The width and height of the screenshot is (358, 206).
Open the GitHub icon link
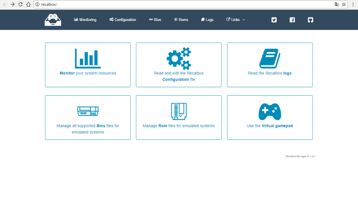[310, 20]
